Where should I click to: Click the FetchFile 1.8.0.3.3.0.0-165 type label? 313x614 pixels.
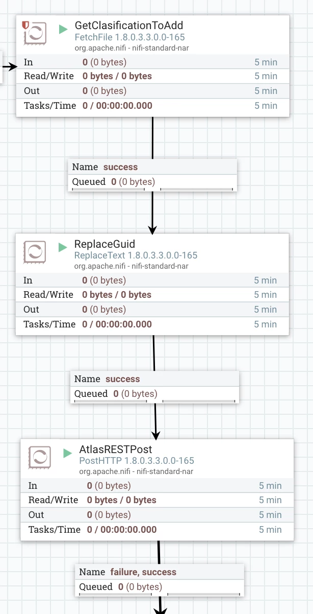[x=130, y=37]
